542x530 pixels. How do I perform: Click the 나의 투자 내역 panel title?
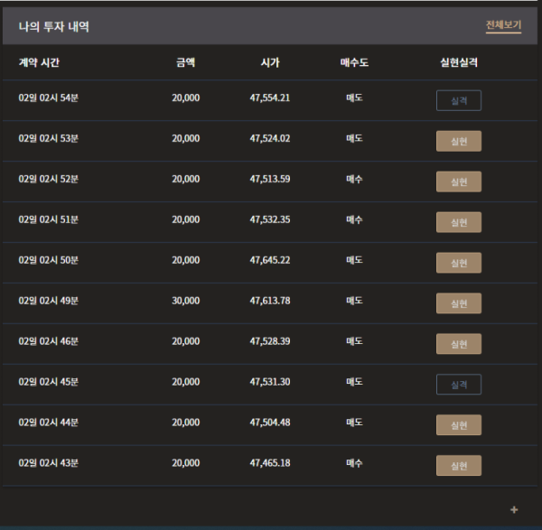point(53,26)
